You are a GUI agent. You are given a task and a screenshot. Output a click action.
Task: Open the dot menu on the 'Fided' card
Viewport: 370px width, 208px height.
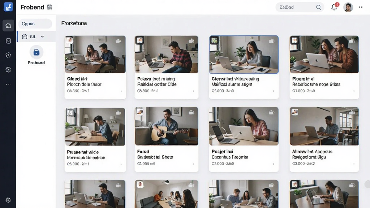point(193,164)
